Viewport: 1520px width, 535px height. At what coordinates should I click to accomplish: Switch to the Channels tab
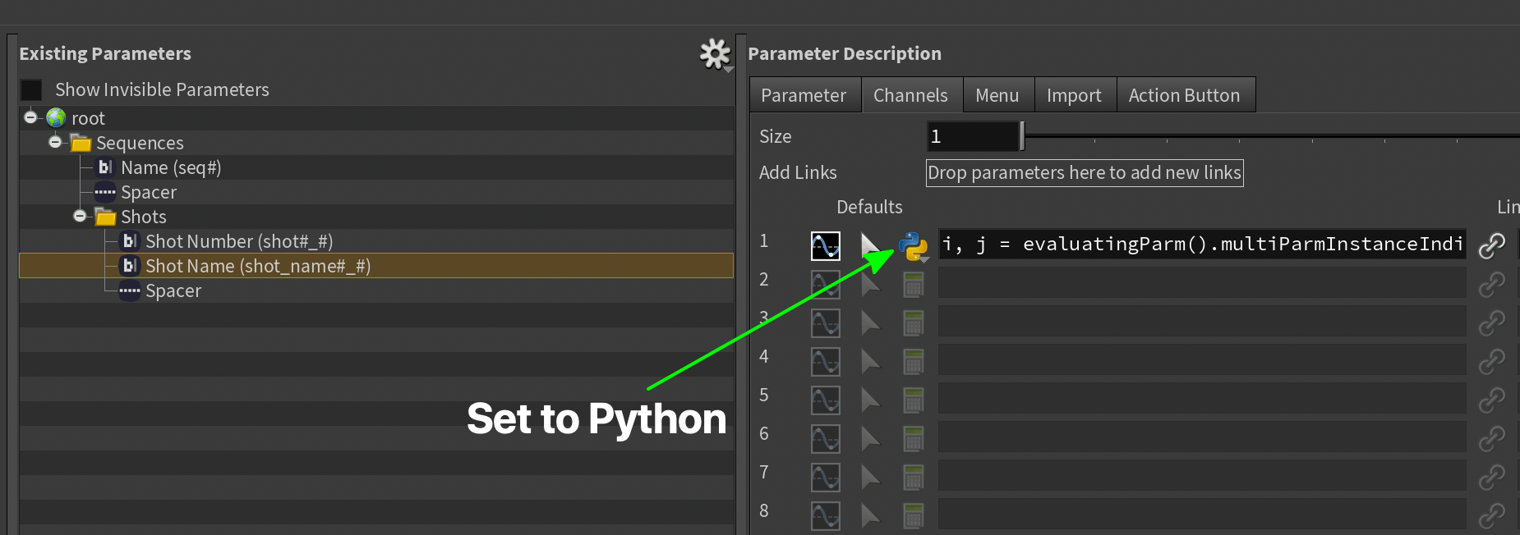(x=910, y=95)
